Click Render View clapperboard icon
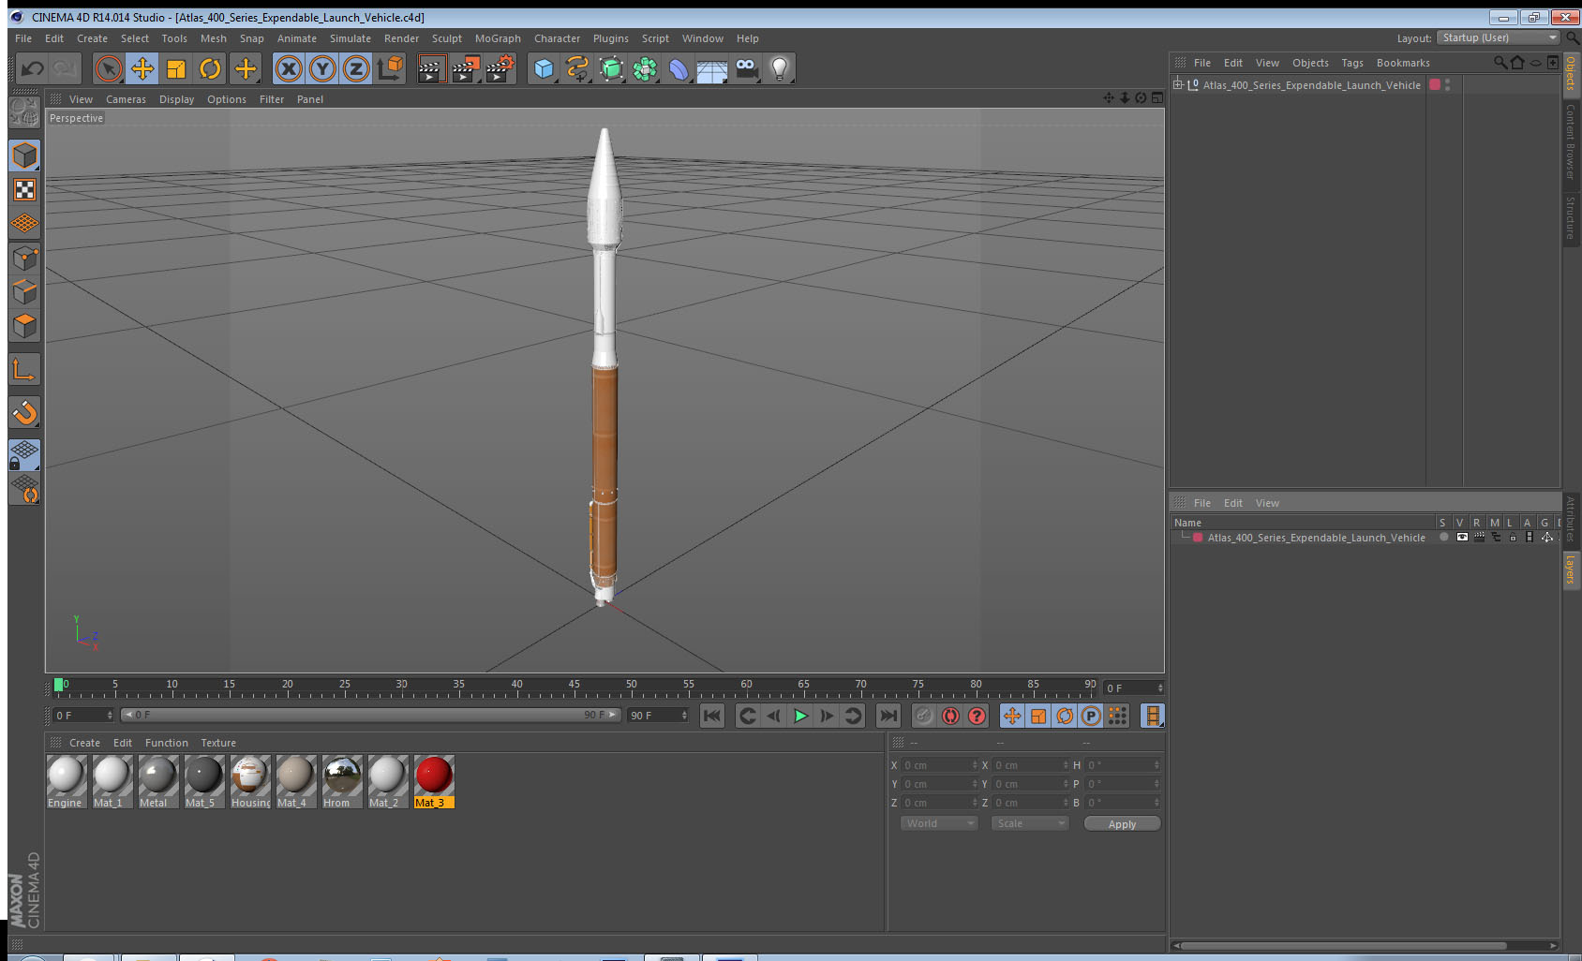Viewport: 1582px width, 961px height. tap(430, 68)
